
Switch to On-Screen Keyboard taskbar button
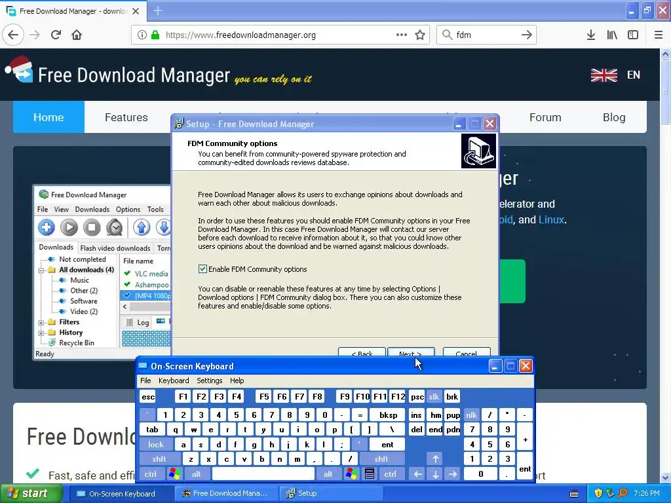121,494
